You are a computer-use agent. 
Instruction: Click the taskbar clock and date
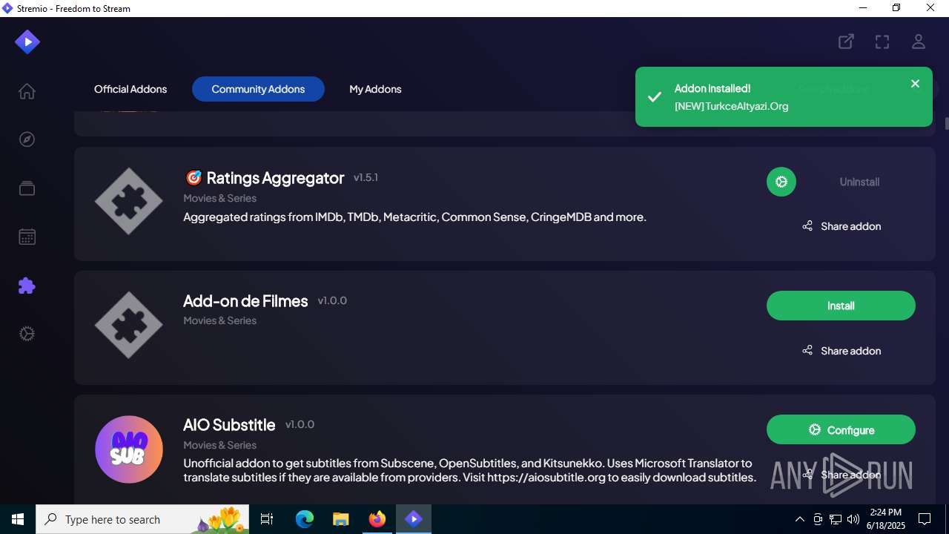[x=887, y=519]
